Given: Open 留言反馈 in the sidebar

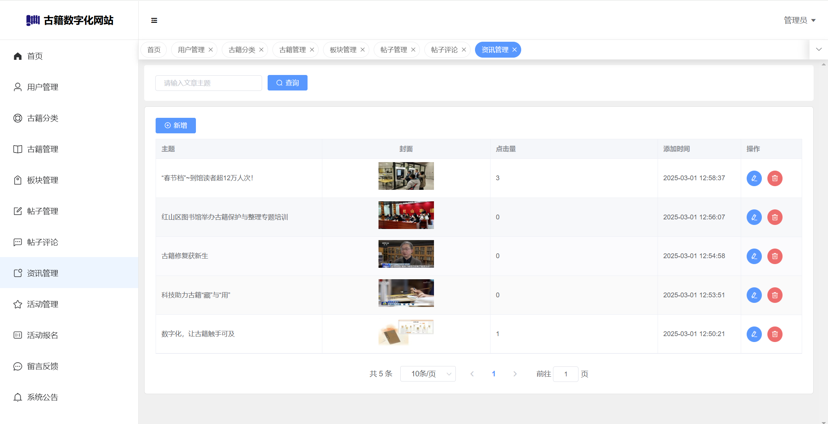Looking at the screenshot, I should click(43, 366).
